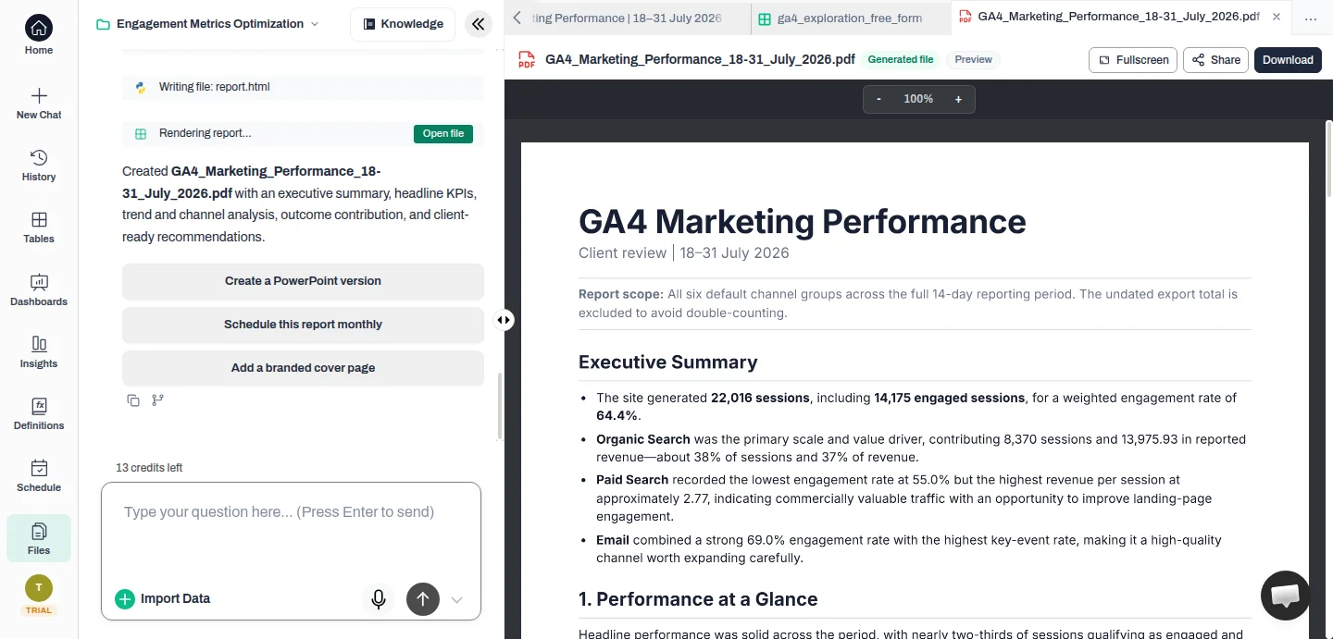Collapse the chat panel with double chevron

pyautogui.click(x=478, y=24)
